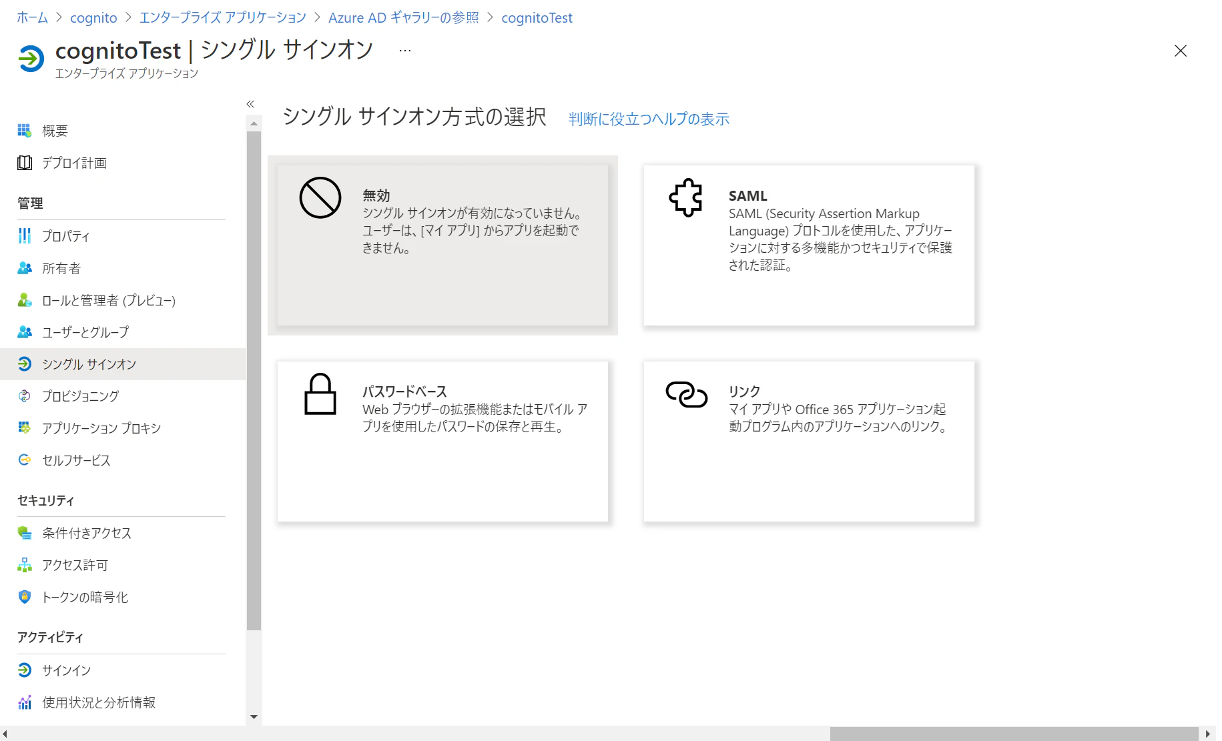Screen dimensions: 1222x741
Task: Click the cognitoTest application logo icon
Action: 31,59
